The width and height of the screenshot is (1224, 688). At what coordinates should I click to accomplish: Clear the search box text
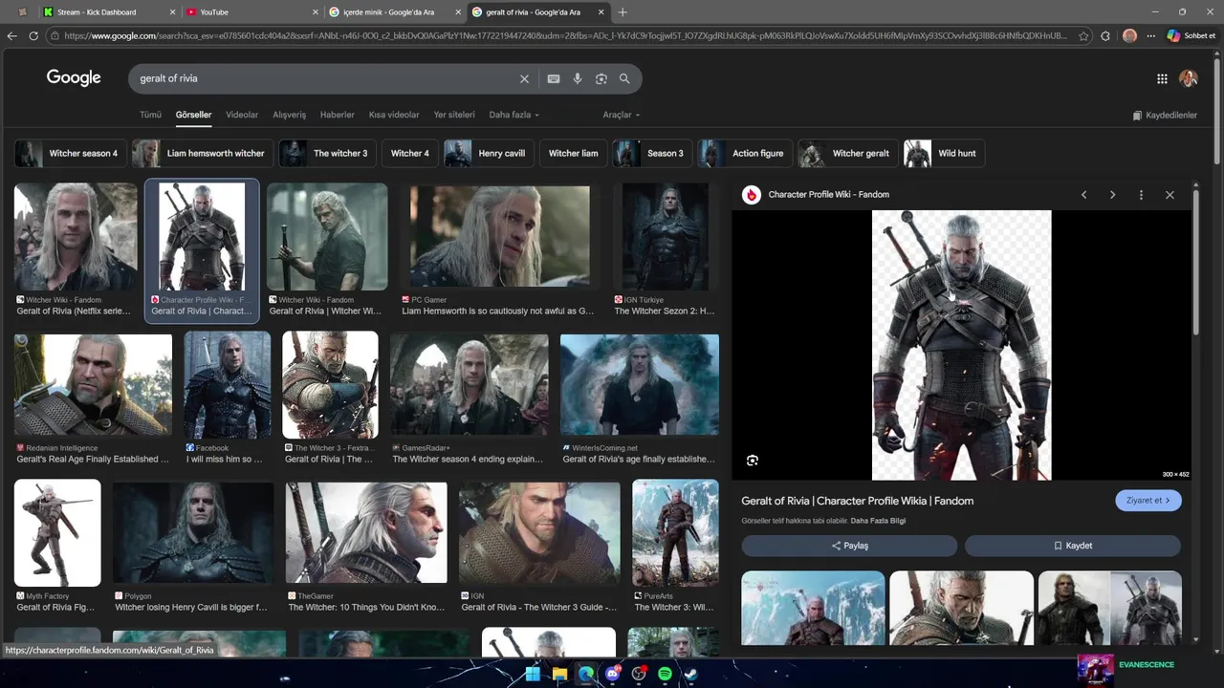pyautogui.click(x=524, y=79)
